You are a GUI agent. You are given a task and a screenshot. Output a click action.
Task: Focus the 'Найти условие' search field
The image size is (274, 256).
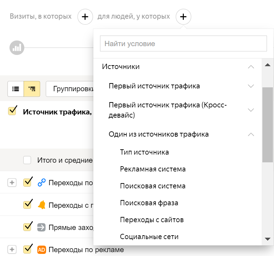pos(183,44)
